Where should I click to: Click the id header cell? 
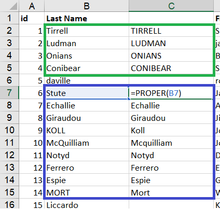32,18
